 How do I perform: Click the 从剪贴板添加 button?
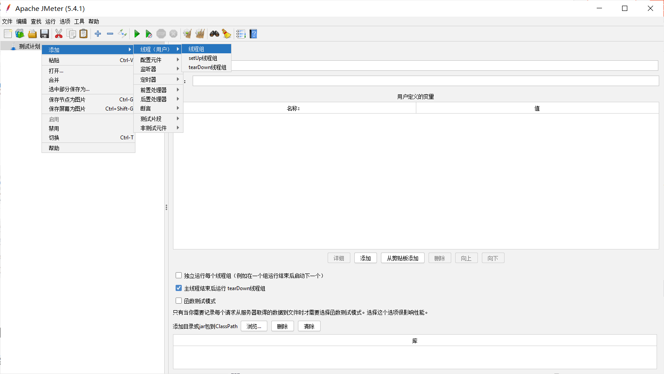403,258
